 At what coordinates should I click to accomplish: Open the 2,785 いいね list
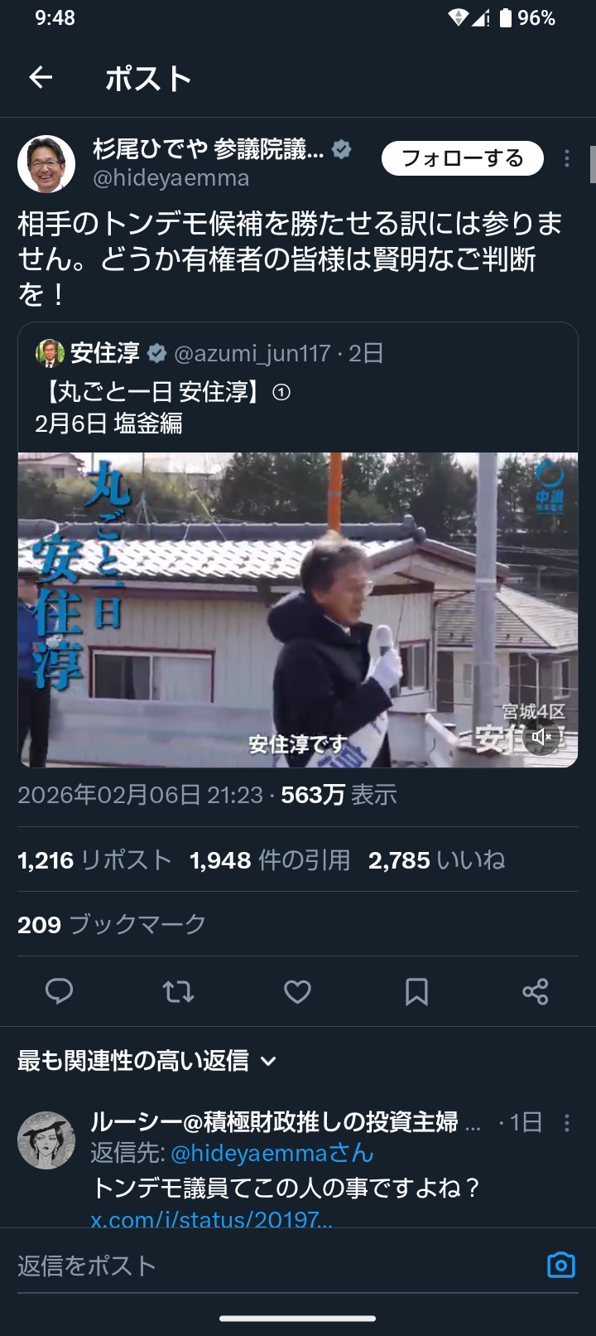[436, 860]
